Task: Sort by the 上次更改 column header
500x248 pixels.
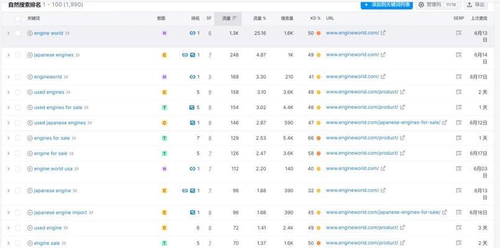Action: (479, 19)
